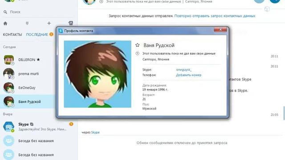Switch to the ПОСЛЕДНИЕ tab
Screen dimensions: 285x160
37,35
